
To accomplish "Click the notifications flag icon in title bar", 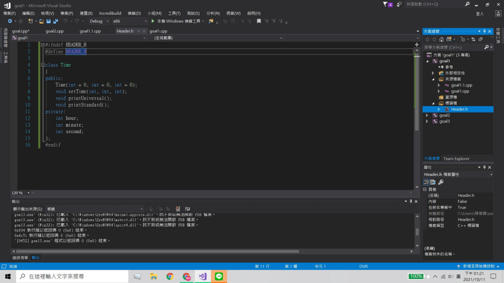I will point(388,4).
